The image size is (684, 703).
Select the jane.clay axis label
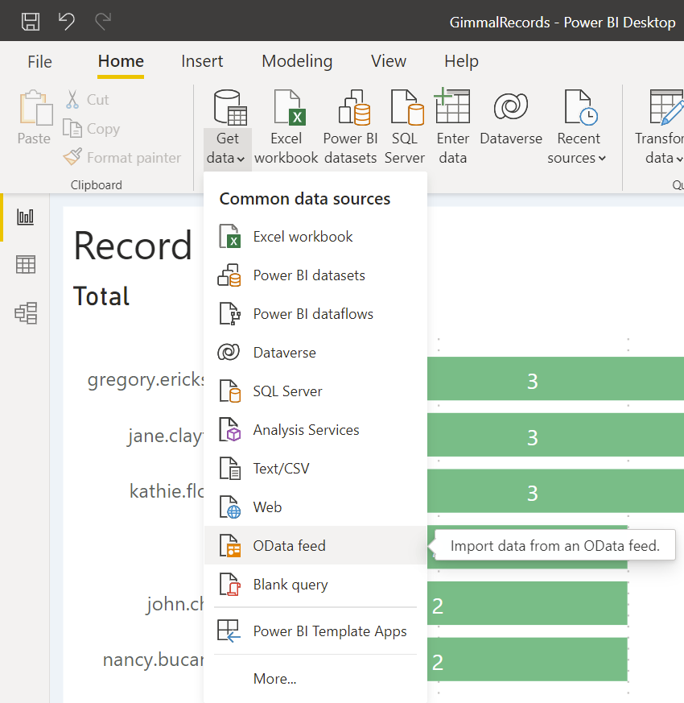[x=166, y=436]
